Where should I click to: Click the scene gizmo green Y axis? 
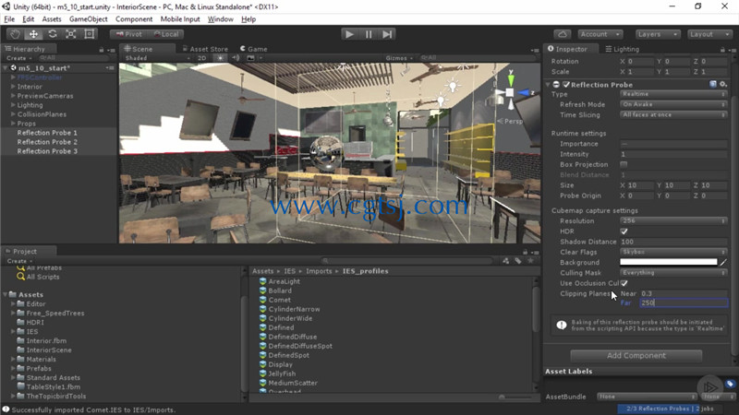point(511,78)
